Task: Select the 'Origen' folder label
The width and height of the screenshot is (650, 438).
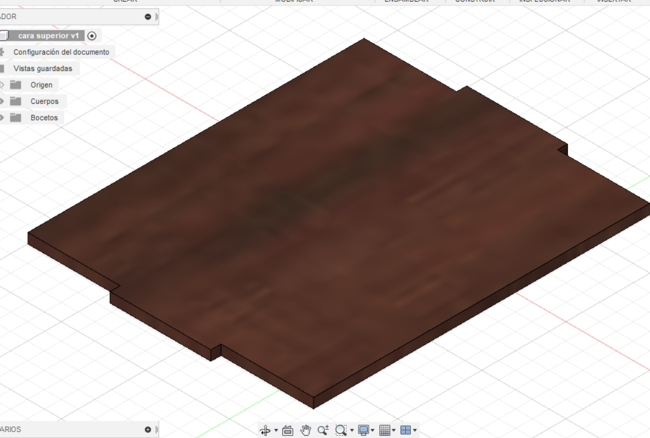Action: coord(42,85)
